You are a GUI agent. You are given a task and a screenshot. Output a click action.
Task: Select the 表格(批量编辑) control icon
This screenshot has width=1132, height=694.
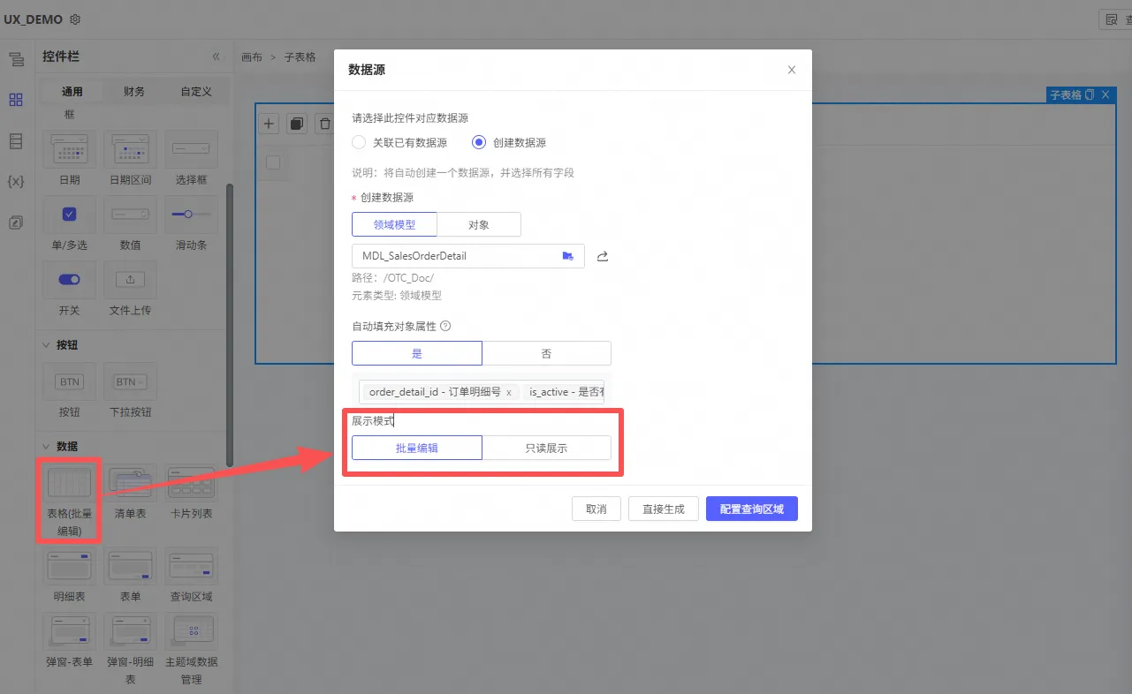(x=69, y=483)
